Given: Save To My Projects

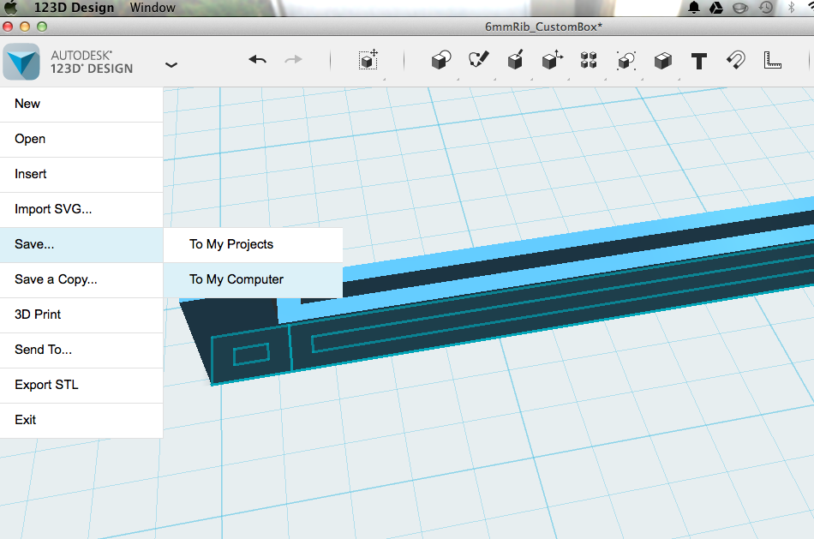Looking at the screenshot, I should (x=253, y=244).
